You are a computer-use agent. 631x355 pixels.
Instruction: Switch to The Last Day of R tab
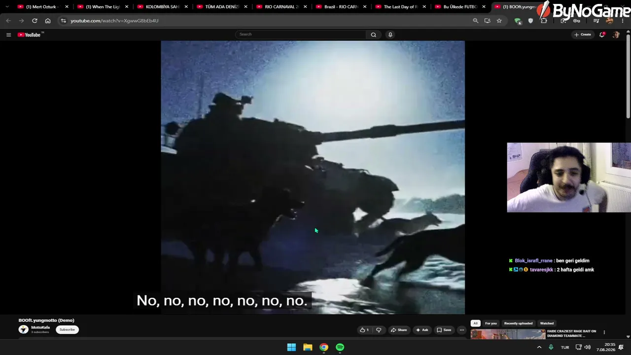400,7
